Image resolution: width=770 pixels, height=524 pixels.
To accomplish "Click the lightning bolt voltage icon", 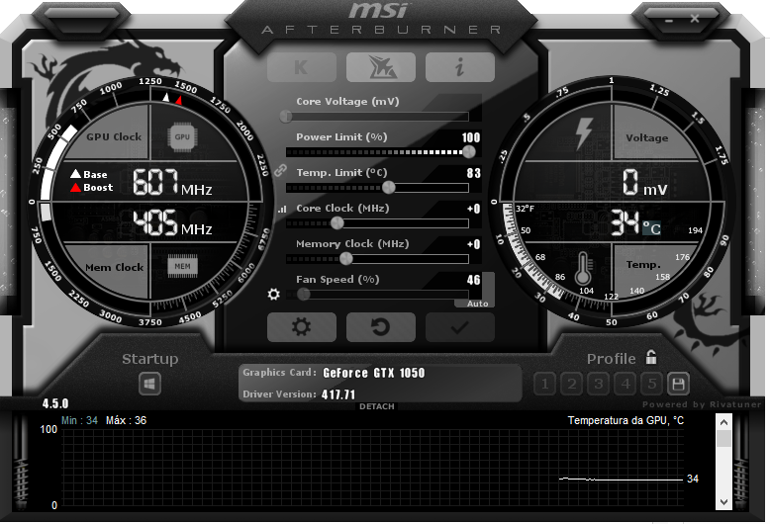I will pyautogui.click(x=583, y=133).
